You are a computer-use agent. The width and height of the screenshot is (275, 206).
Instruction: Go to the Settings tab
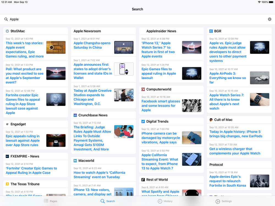coord(223,201)
